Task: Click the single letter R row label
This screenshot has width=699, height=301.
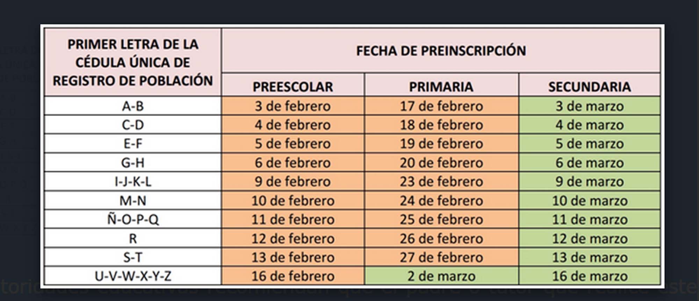Action: click(133, 239)
